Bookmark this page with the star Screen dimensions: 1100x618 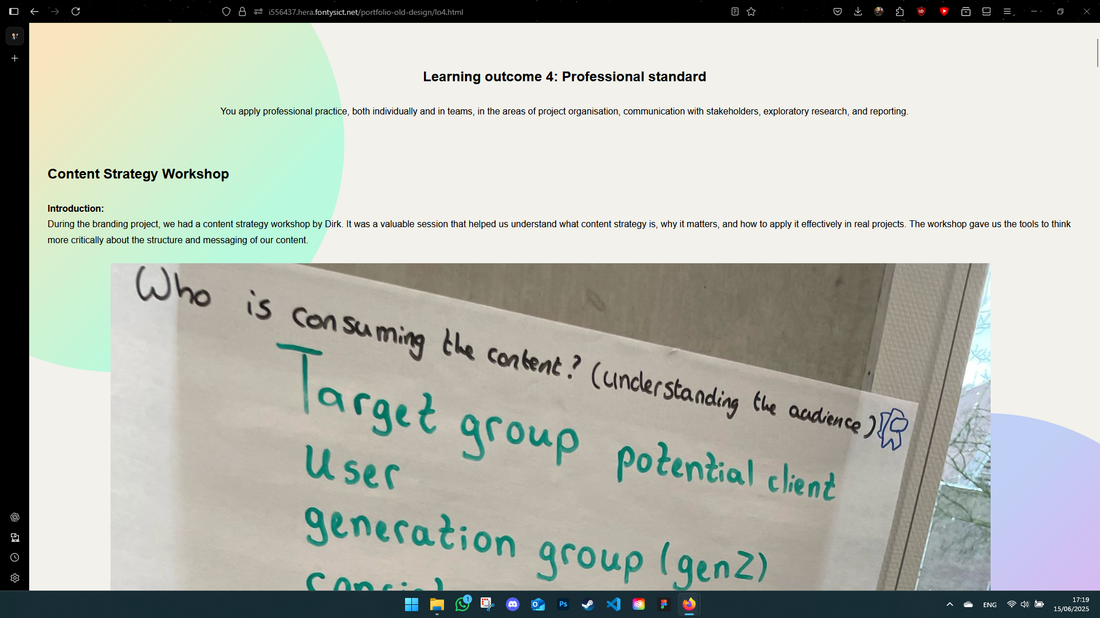(752, 11)
